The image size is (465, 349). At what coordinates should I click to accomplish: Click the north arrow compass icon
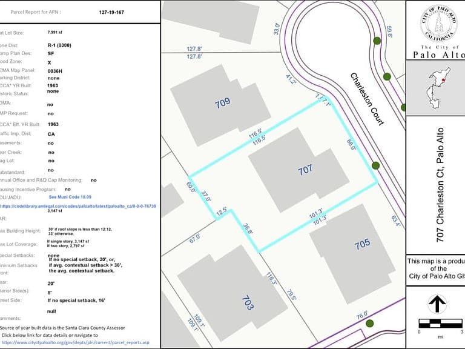click(x=437, y=304)
